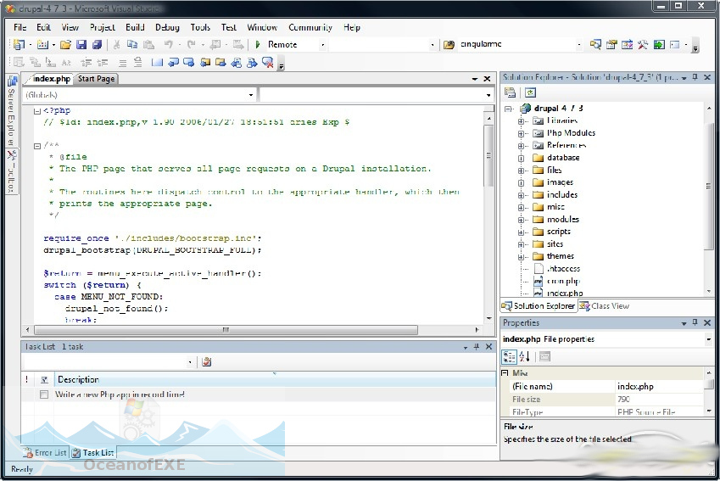This screenshot has width=720, height=481.
Task: Click the Toggle Bookmark icon in text toolbar
Action: [x=157, y=62]
